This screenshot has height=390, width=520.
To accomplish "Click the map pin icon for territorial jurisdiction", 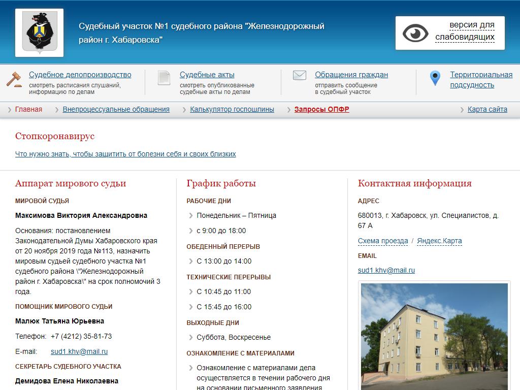I will coord(435,78).
